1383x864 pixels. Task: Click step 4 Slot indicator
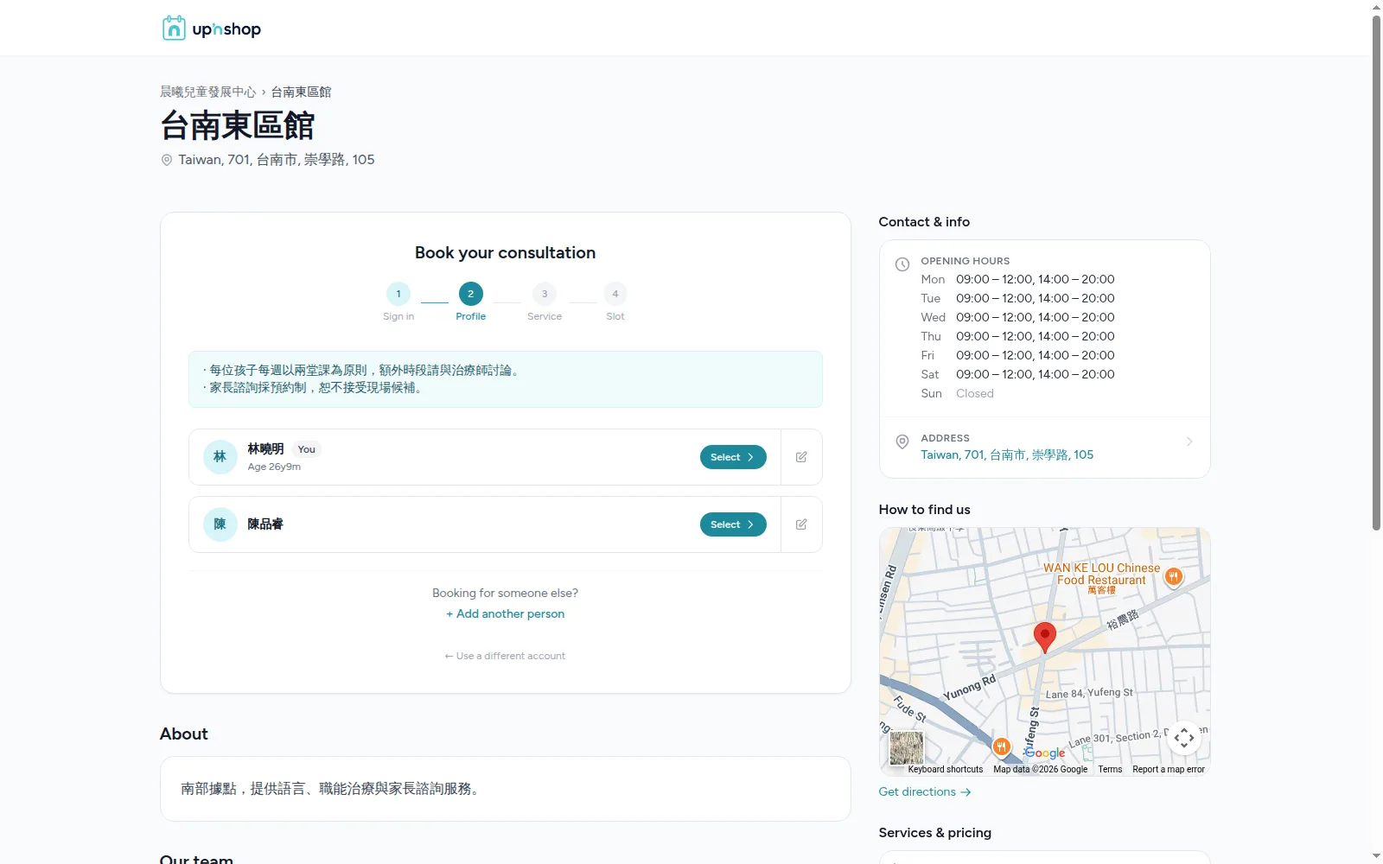615,302
